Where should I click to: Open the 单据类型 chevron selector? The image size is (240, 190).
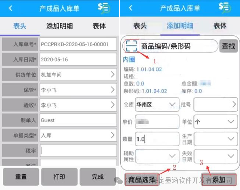[x=113, y=135]
